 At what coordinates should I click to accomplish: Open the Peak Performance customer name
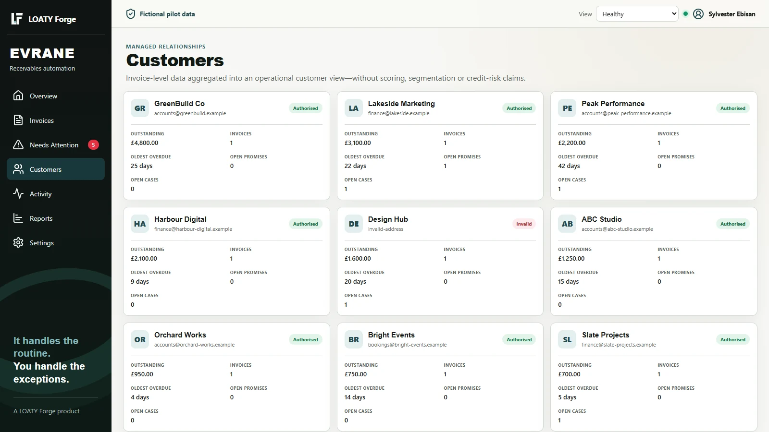[613, 103]
